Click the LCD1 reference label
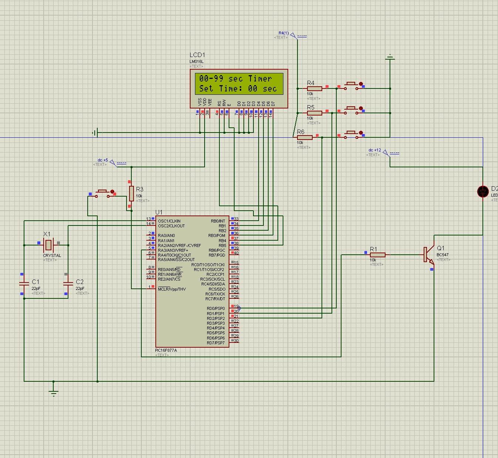498x458 pixels. pos(197,55)
